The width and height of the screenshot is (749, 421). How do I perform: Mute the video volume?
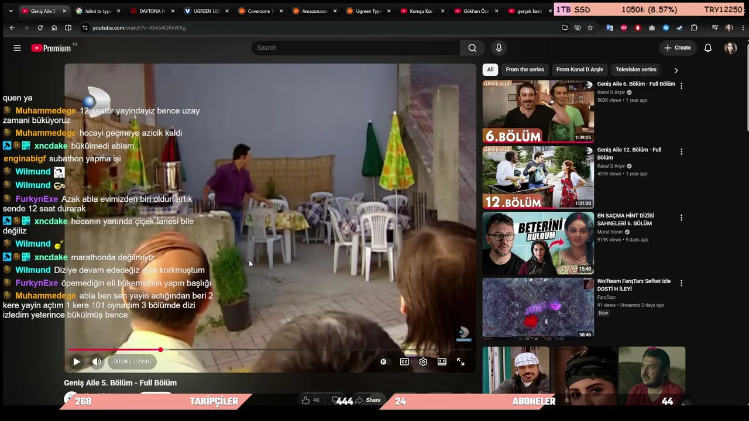click(x=97, y=362)
